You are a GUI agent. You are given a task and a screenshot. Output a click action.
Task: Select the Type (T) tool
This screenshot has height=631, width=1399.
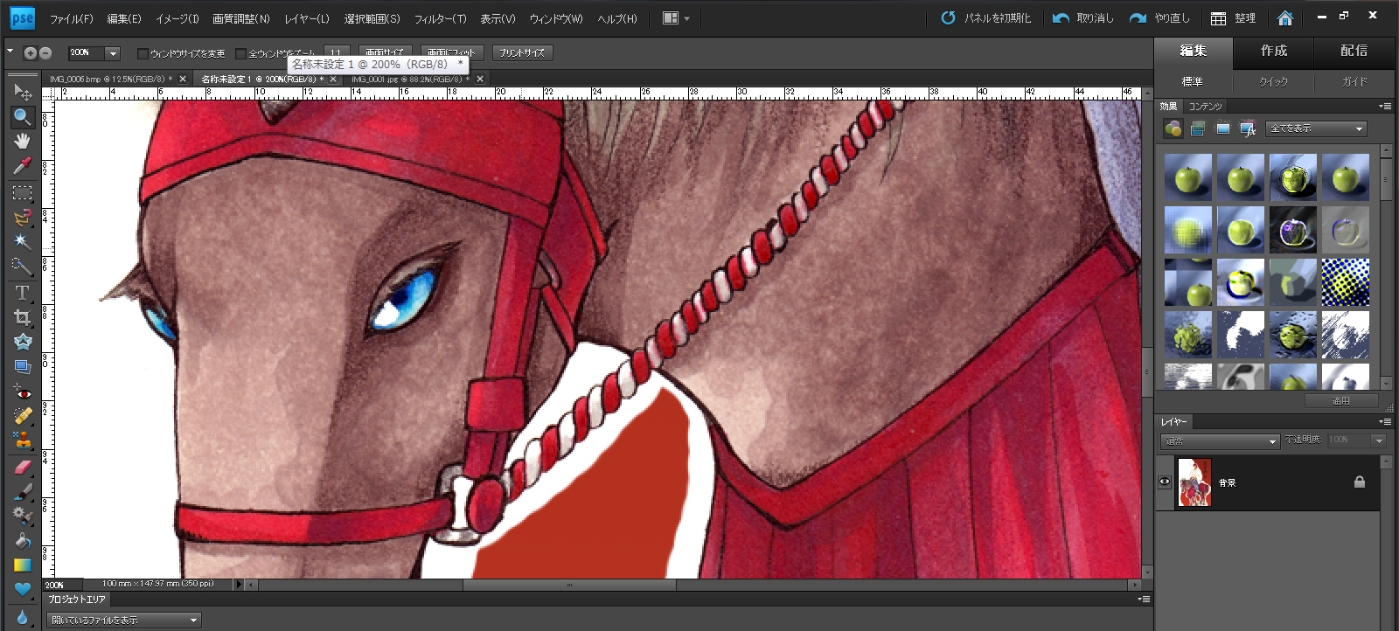click(x=23, y=293)
